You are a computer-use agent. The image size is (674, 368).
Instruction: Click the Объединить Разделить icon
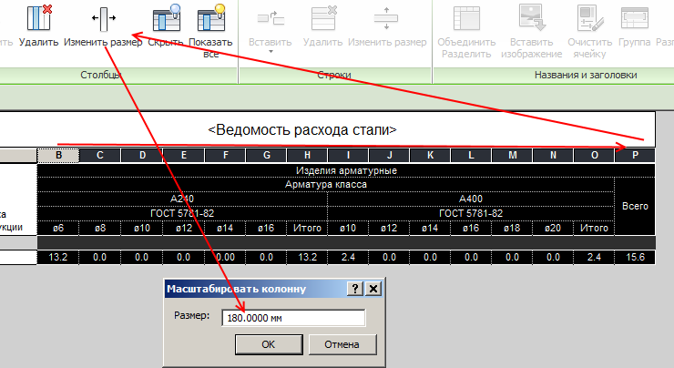(466, 17)
